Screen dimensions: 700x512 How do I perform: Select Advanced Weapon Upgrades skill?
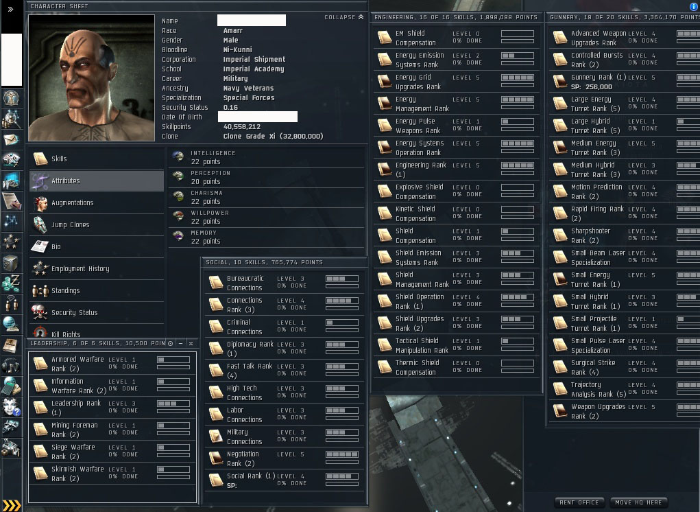pyautogui.click(x=625, y=38)
